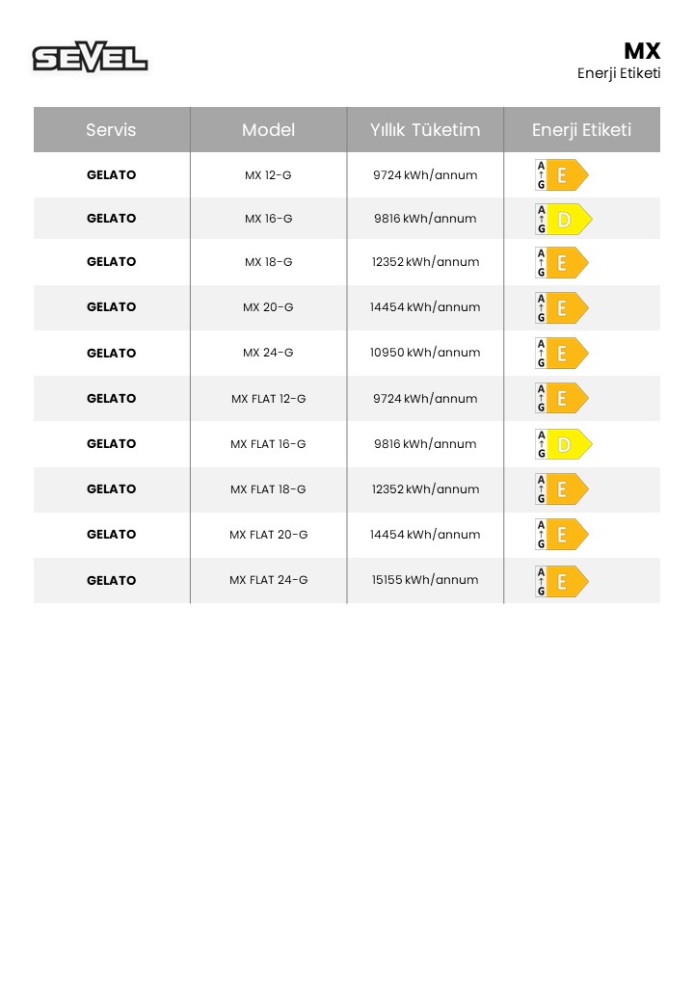Viewport: 694px width, 1002px height.
Task: Click the Servis column header
Action: (111, 130)
